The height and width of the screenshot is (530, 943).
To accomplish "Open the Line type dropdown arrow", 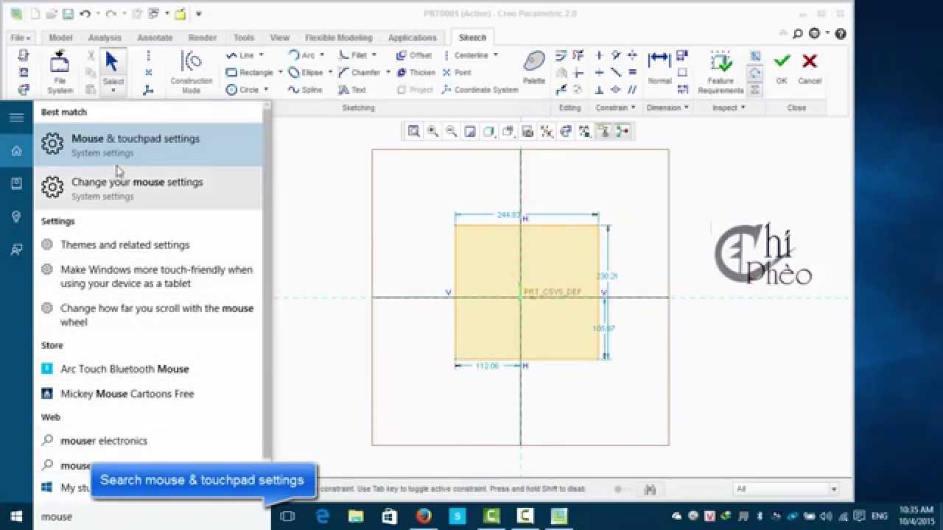I will pos(261,55).
